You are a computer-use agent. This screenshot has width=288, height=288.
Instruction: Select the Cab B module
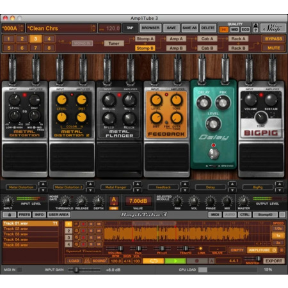(207, 48)
